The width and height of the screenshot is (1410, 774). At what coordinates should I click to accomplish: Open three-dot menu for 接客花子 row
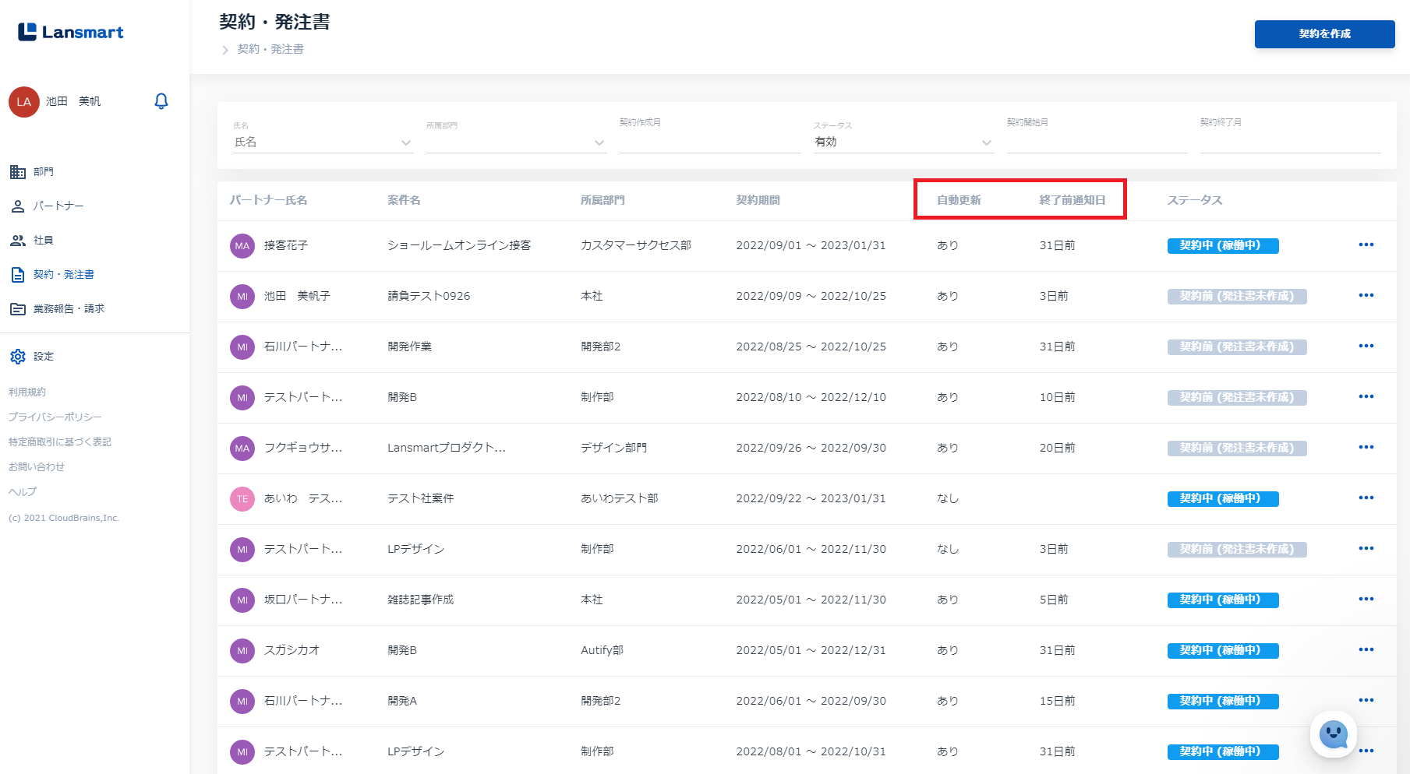pyautogui.click(x=1366, y=245)
